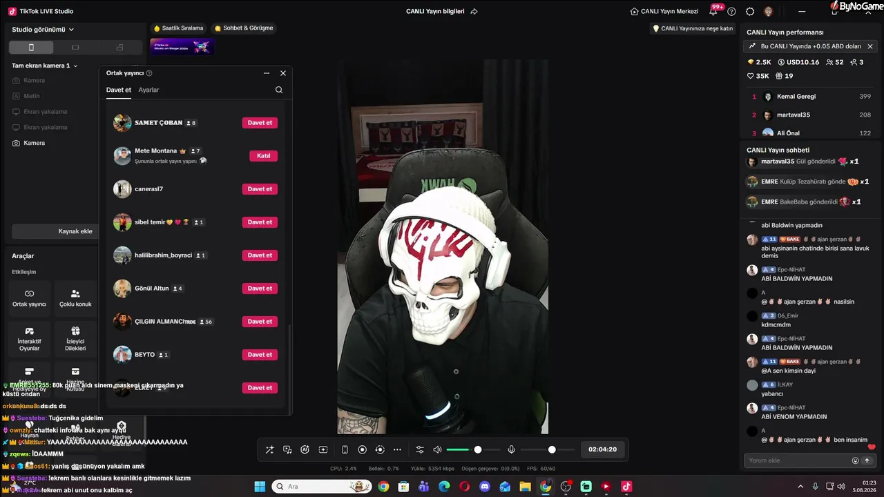The width and height of the screenshot is (884, 497).
Task: Click the Windows taskbar search box
Action: [x=320, y=487]
